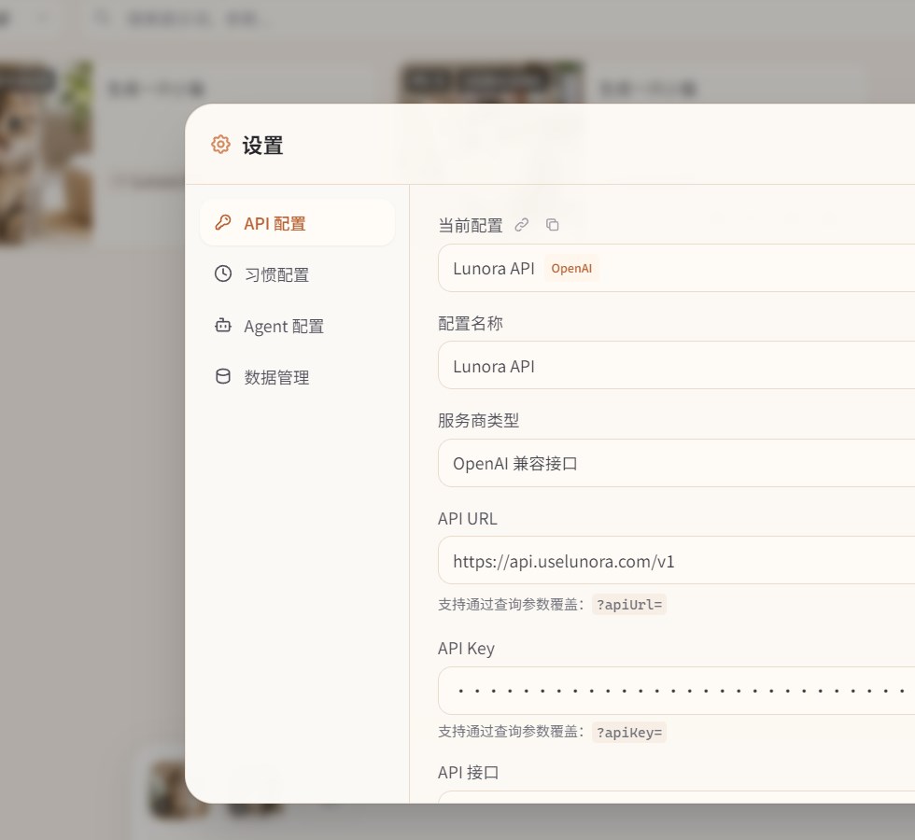Click the 配置名称 input field
This screenshot has height=840, width=915.
(676, 366)
